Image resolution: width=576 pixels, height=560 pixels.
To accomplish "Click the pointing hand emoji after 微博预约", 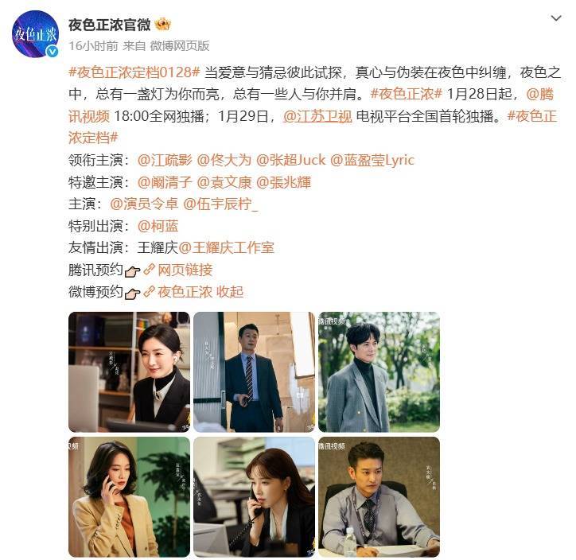I will click(133, 293).
